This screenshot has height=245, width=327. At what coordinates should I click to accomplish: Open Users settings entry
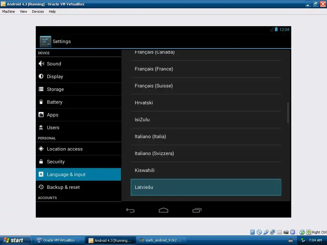tap(79, 128)
